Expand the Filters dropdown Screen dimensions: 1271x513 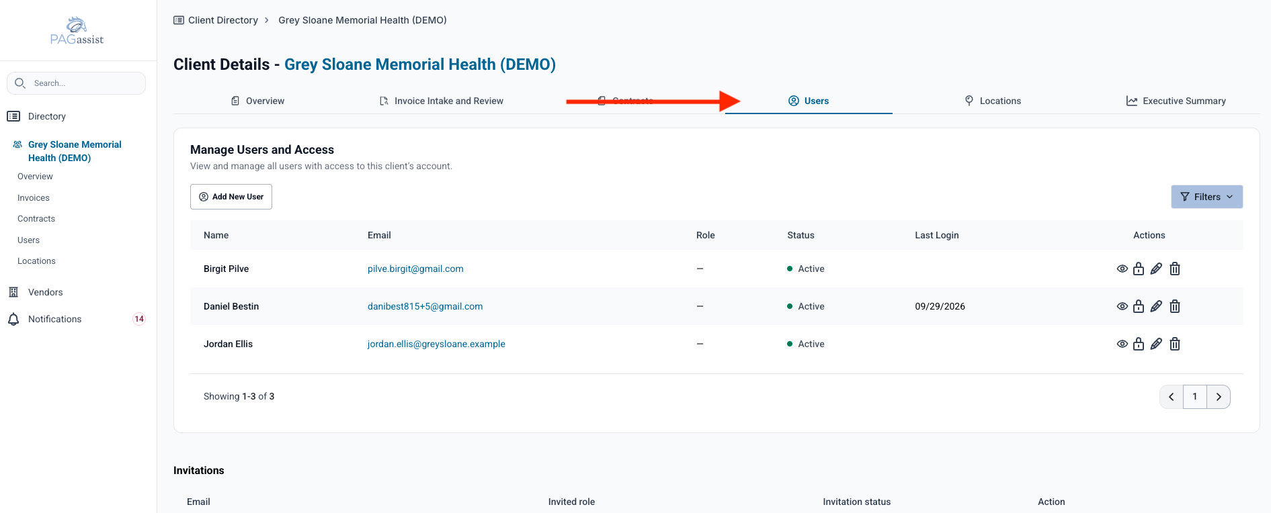pyautogui.click(x=1206, y=197)
